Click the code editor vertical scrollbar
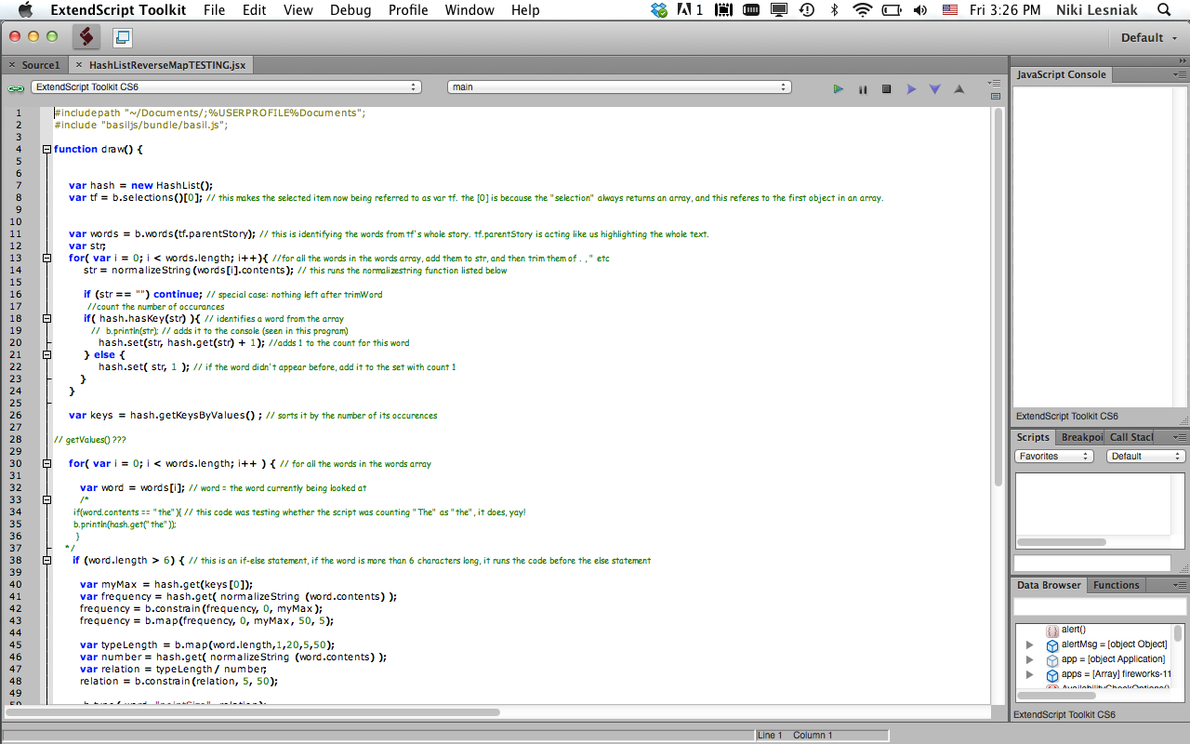This screenshot has width=1190, height=744. coord(998,296)
